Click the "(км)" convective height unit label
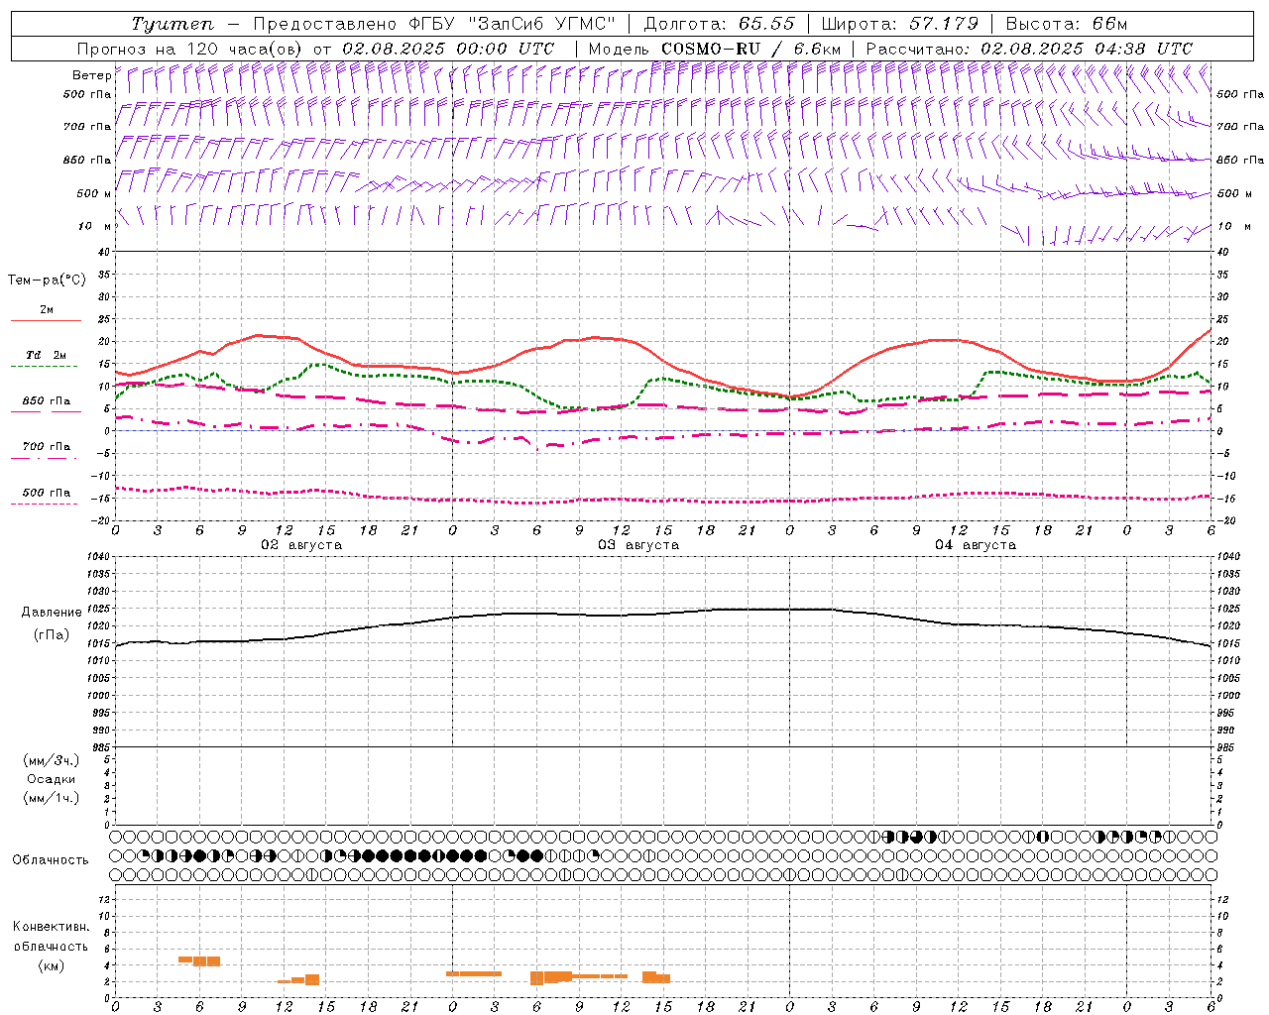Image resolution: width=1269 pixels, height=1015 pixels. click(x=51, y=964)
